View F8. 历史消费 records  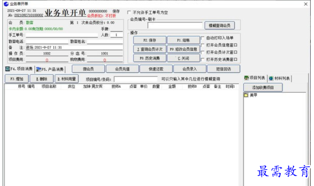point(150,58)
